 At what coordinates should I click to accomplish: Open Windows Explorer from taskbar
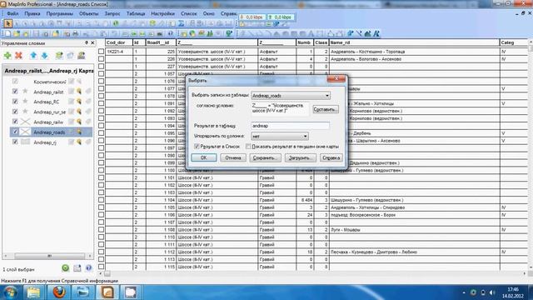click(x=33, y=292)
